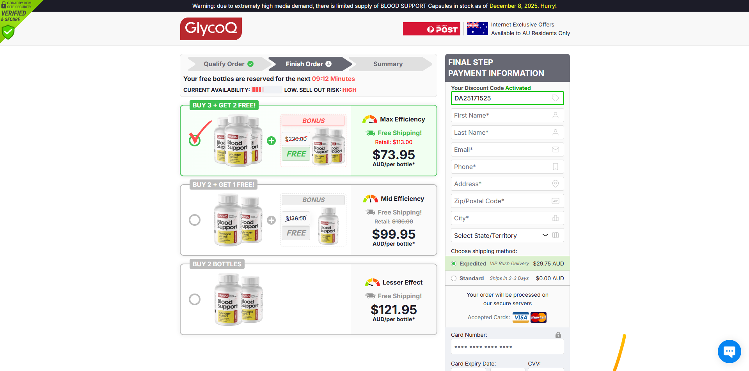The image size is (749, 371).
Task: Select the Buy 2 Bottles package radio
Action: tap(195, 299)
